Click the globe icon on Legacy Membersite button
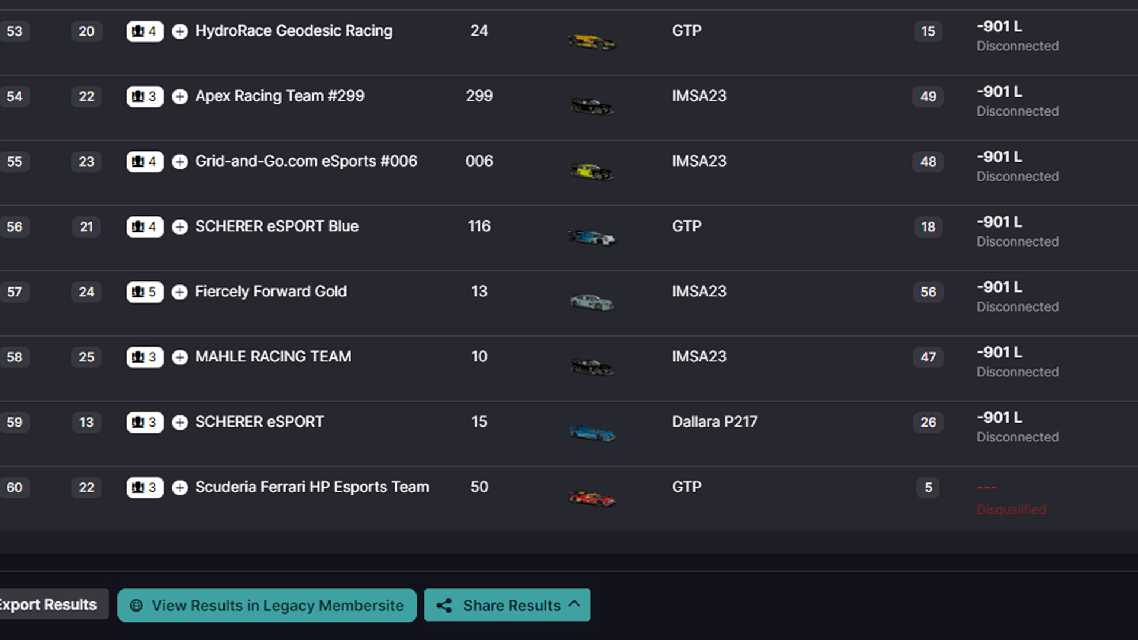 point(136,605)
